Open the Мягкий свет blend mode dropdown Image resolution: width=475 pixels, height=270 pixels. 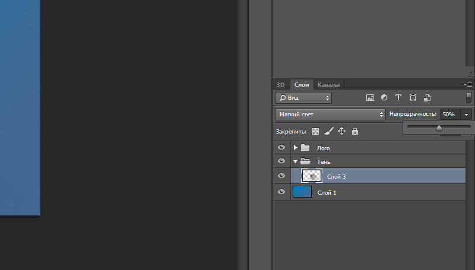pyautogui.click(x=330, y=114)
